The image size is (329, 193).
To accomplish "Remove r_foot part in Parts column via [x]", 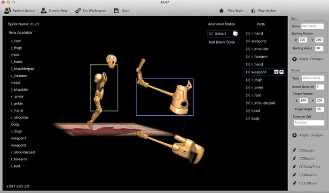I will click(248, 96).
